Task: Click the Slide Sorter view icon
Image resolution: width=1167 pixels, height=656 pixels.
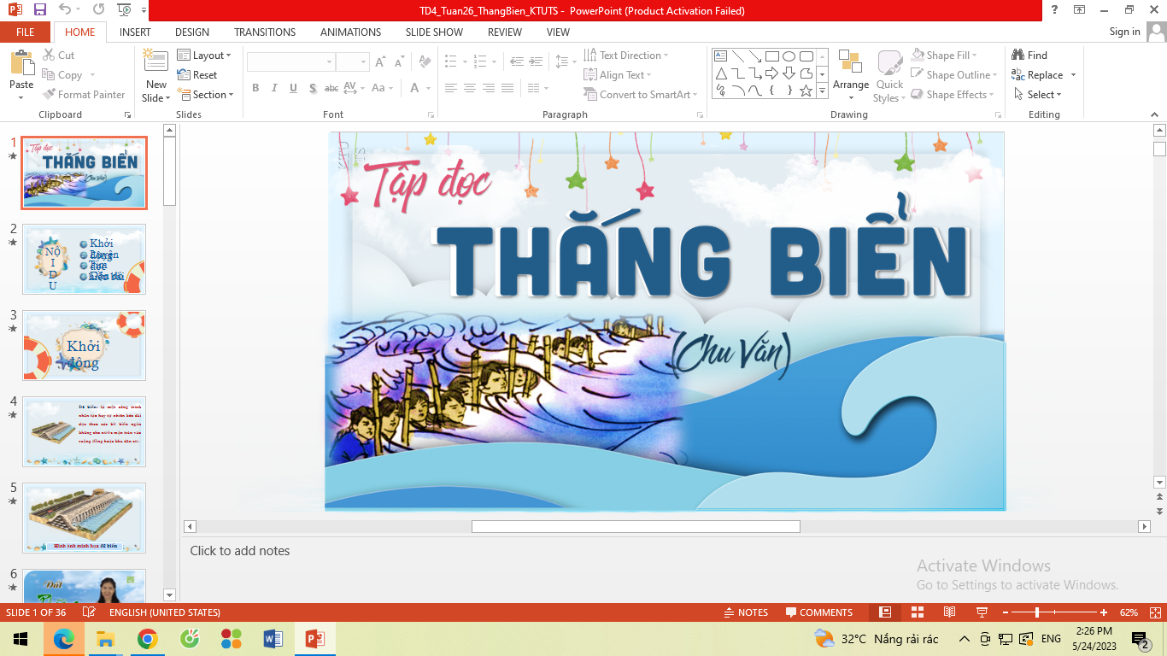Action: [x=918, y=612]
